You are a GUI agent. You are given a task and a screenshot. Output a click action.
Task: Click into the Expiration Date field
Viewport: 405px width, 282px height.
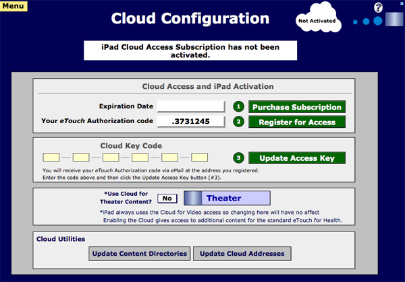(x=191, y=106)
